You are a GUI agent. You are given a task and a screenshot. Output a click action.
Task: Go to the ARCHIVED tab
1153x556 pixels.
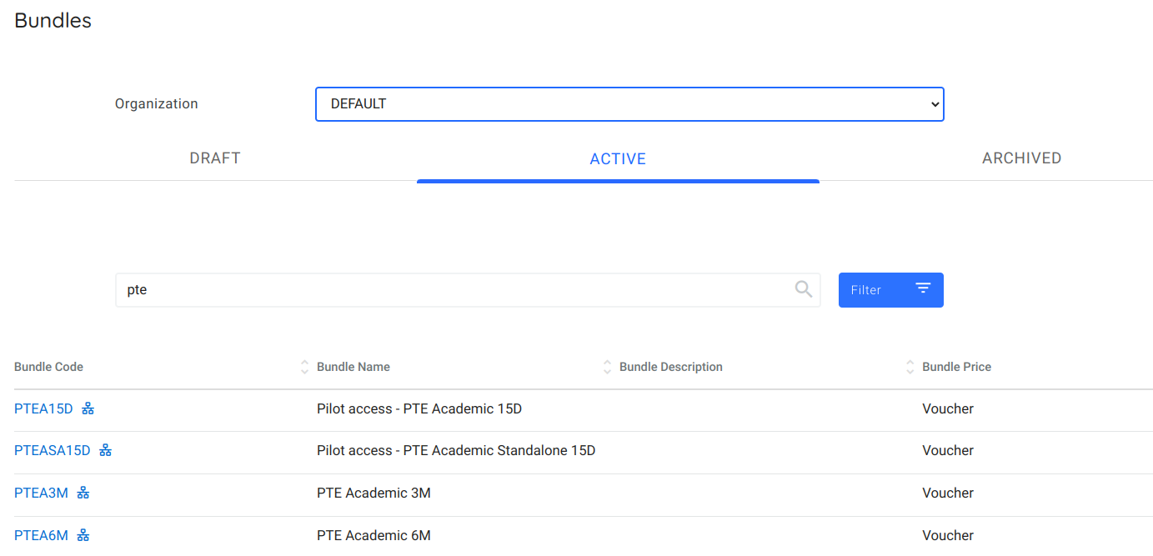[x=1021, y=158]
